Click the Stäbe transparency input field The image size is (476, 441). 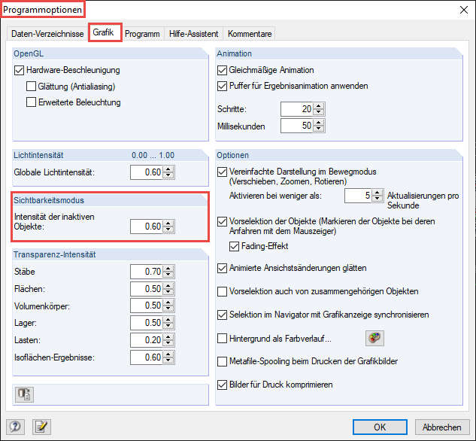coord(147,271)
